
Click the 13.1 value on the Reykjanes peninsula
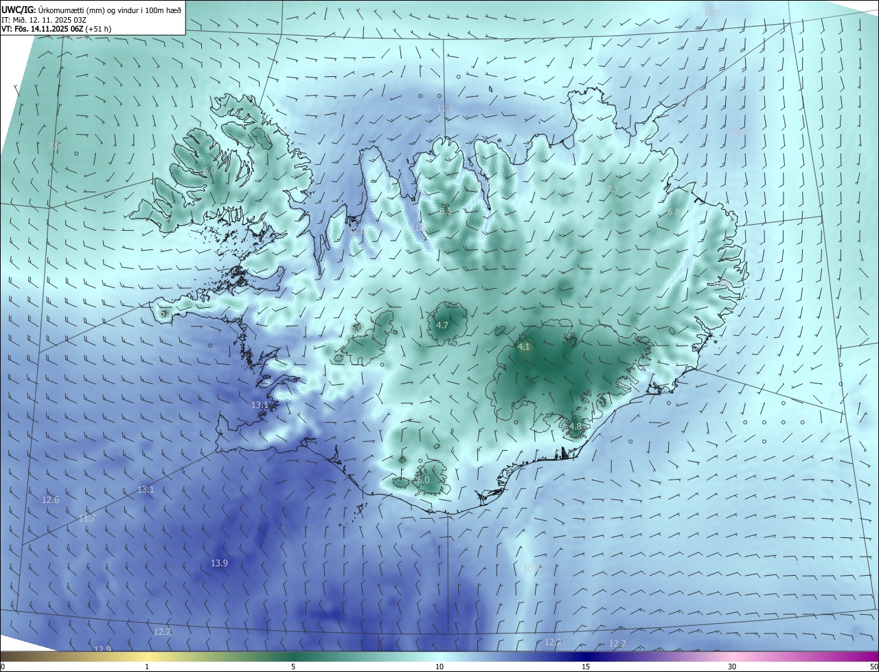point(260,405)
